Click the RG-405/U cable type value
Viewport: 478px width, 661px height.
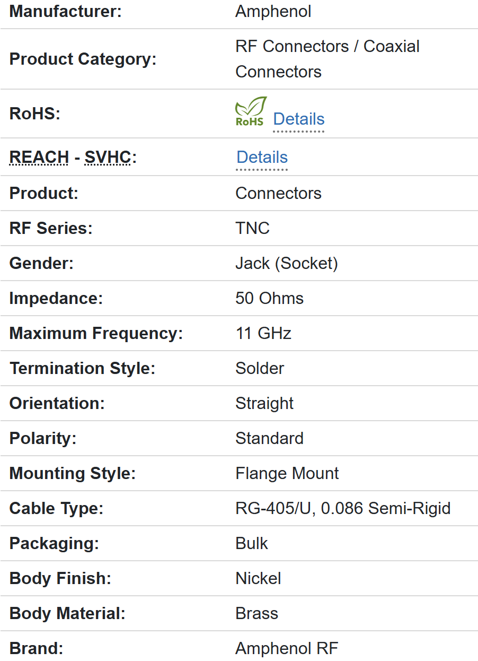point(342,508)
